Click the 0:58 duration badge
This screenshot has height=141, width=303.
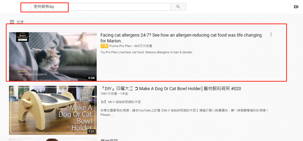(91, 78)
